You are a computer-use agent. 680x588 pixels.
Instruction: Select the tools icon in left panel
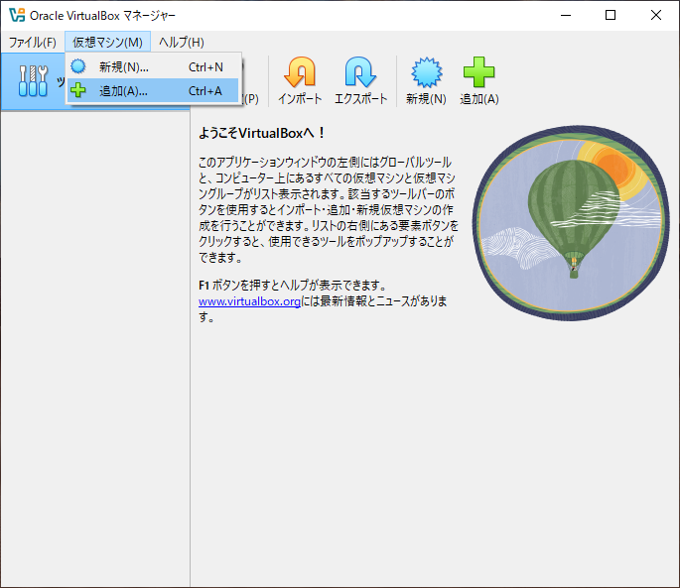[x=33, y=80]
